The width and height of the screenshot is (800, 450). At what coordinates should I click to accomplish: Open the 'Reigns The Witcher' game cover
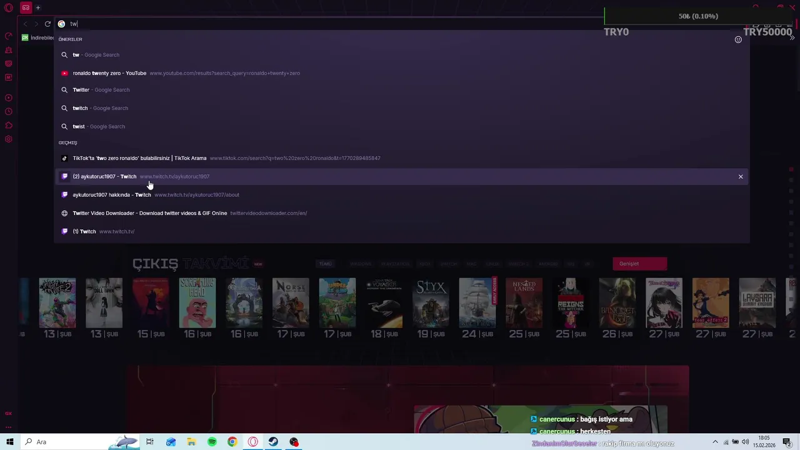point(571,303)
